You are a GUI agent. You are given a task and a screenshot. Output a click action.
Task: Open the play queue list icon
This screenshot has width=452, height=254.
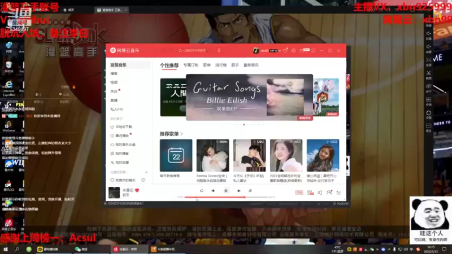pyautogui.click(x=338, y=192)
